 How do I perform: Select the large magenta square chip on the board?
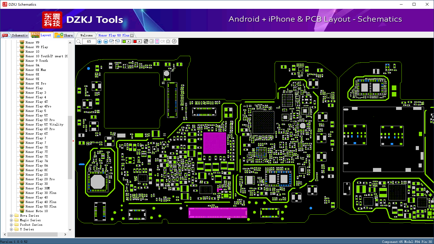point(215,143)
